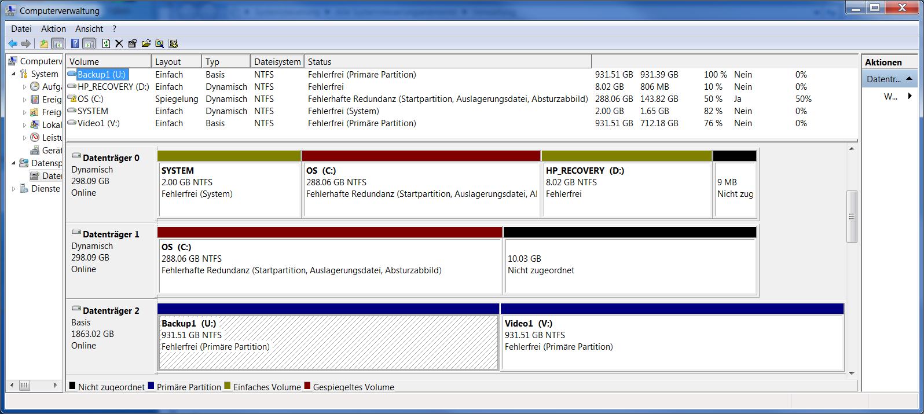924x414 pixels.
Task: Click the blue Back arrow in the toolbar
Action: (x=13, y=43)
